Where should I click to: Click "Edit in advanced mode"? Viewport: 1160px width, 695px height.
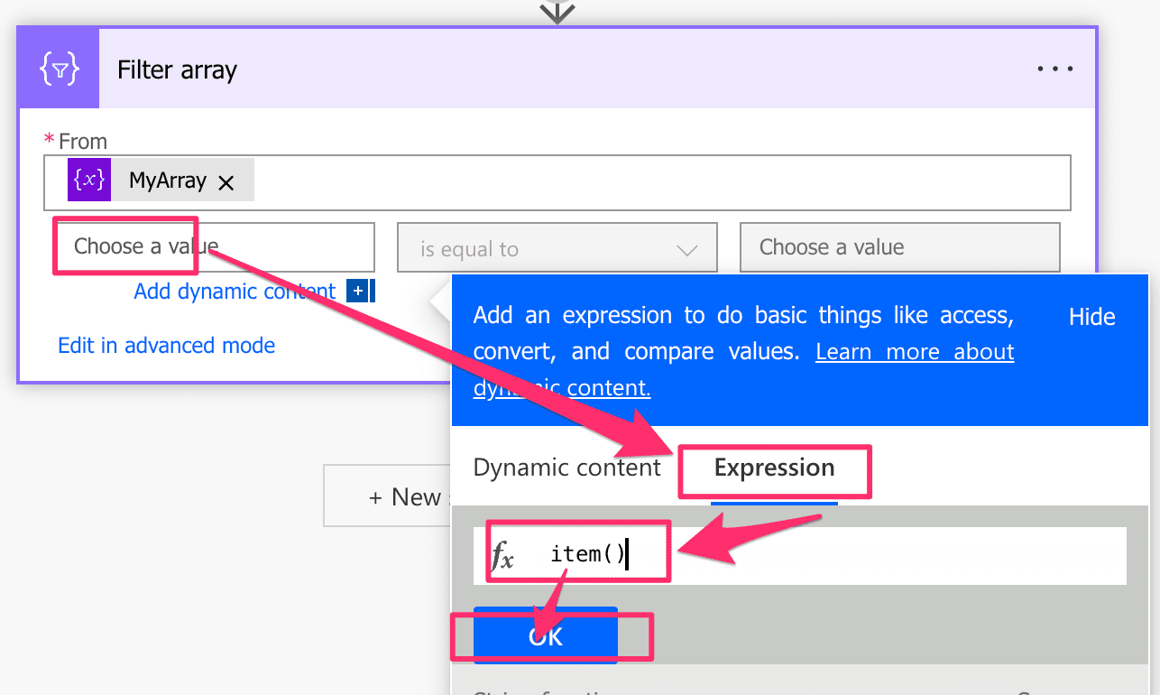coord(166,345)
